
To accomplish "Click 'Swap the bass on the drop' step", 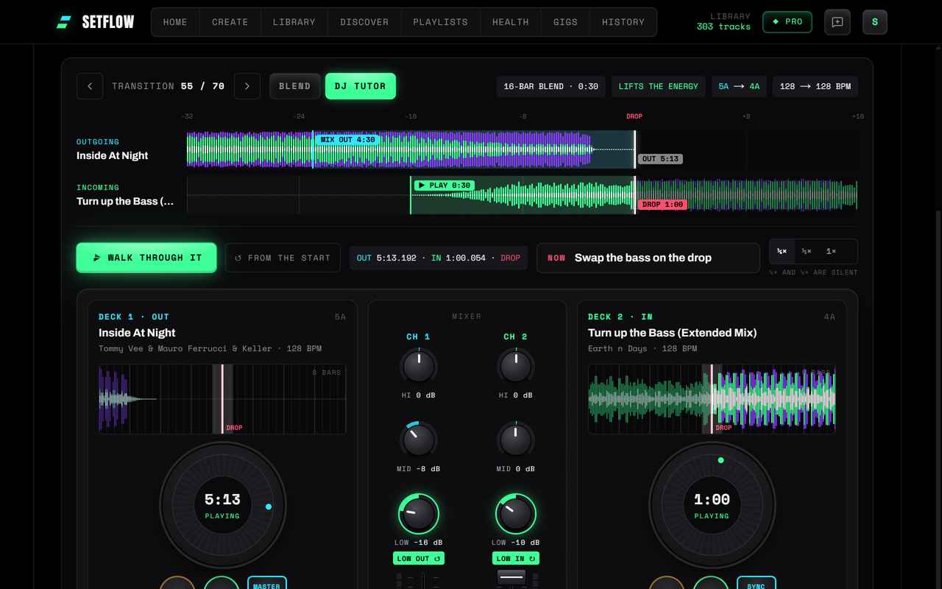I will [648, 258].
